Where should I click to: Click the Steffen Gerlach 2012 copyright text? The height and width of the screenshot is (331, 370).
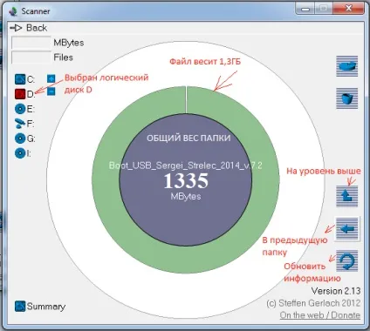[313, 303]
